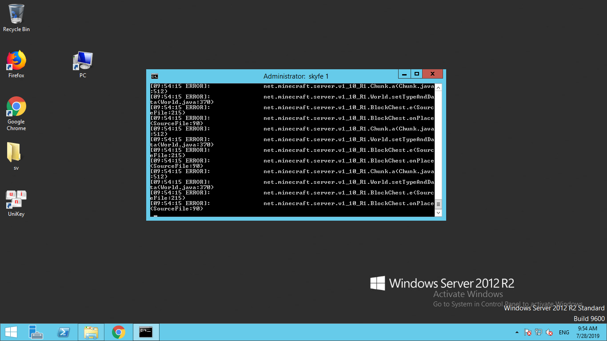
Task: Select the Firefox desktop shortcut
Action: point(16,64)
